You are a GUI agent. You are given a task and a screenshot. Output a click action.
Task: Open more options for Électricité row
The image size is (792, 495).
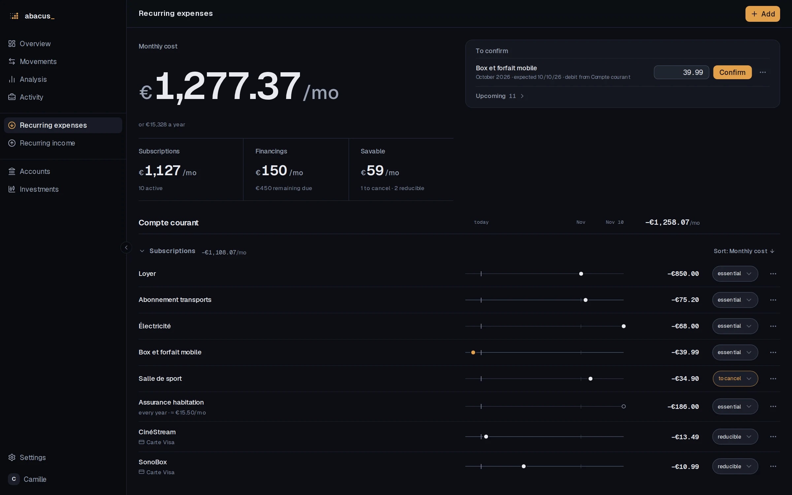coord(773,326)
